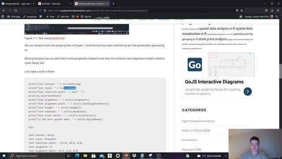Launch Microsoft Edge from the taskbar
Screen dimensions: 282x159
click(77, 156)
